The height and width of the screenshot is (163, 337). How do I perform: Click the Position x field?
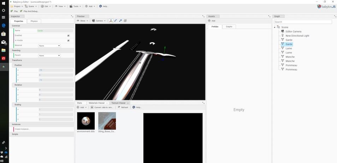click(56, 70)
